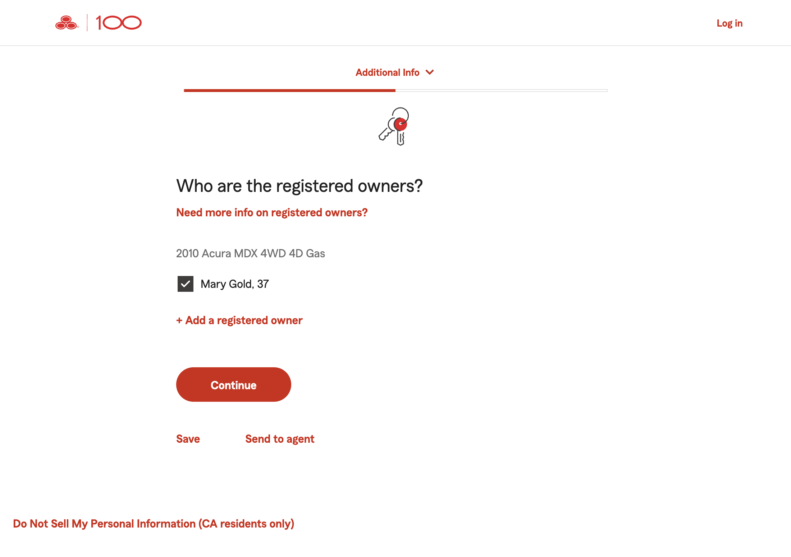791x557 pixels.
Task: Click the car keys illustration icon
Action: tap(394, 126)
